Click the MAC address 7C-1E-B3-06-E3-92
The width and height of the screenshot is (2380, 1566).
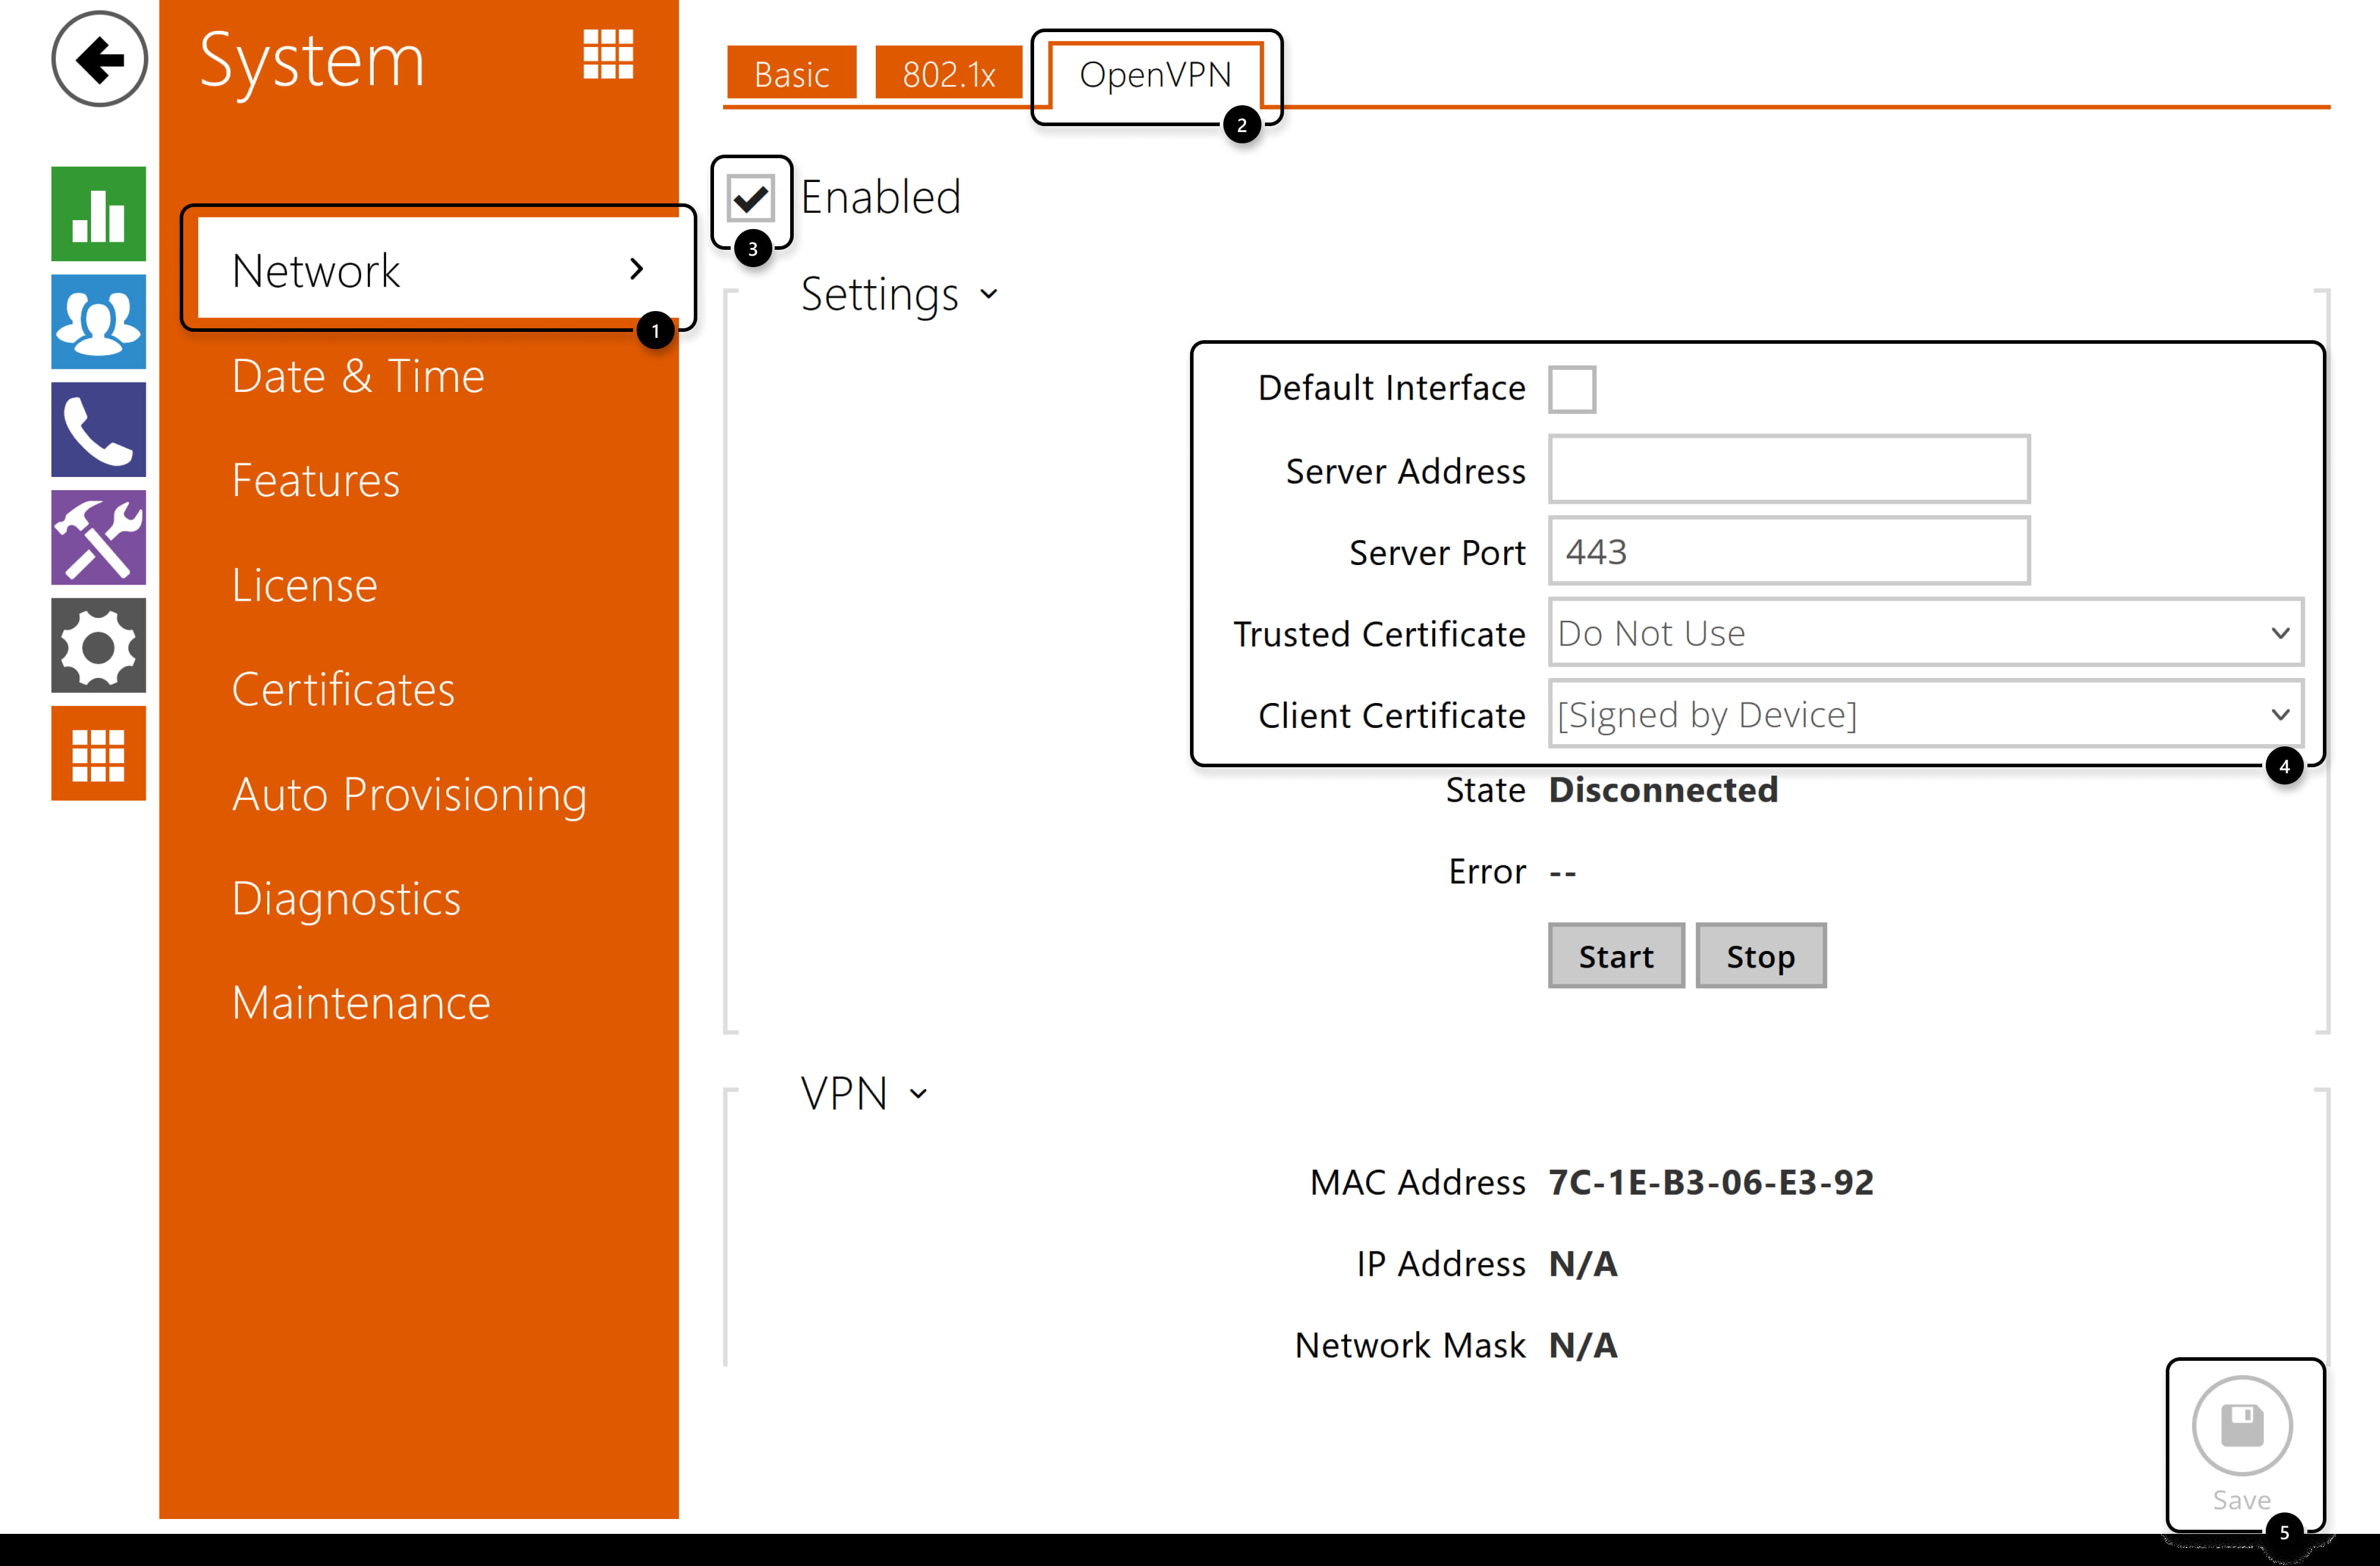tap(1711, 1182)
